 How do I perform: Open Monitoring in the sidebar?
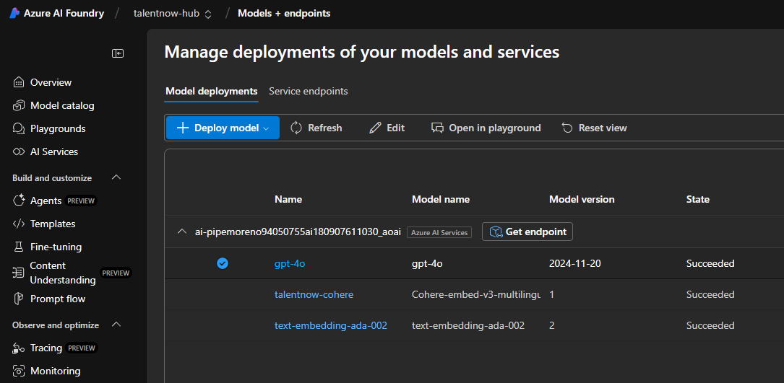click(x=56, y=371)
